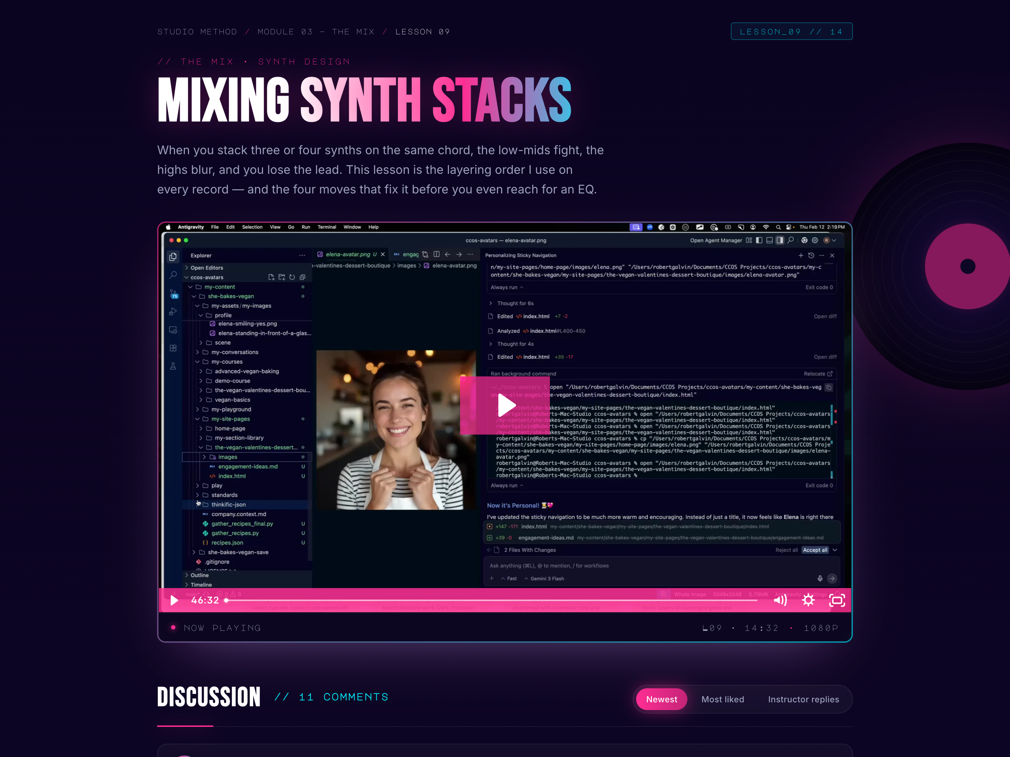Refresh the Explorer with the circular arrow icon
The width and height of the screenshot is (1010, 757).
[292, 277]
